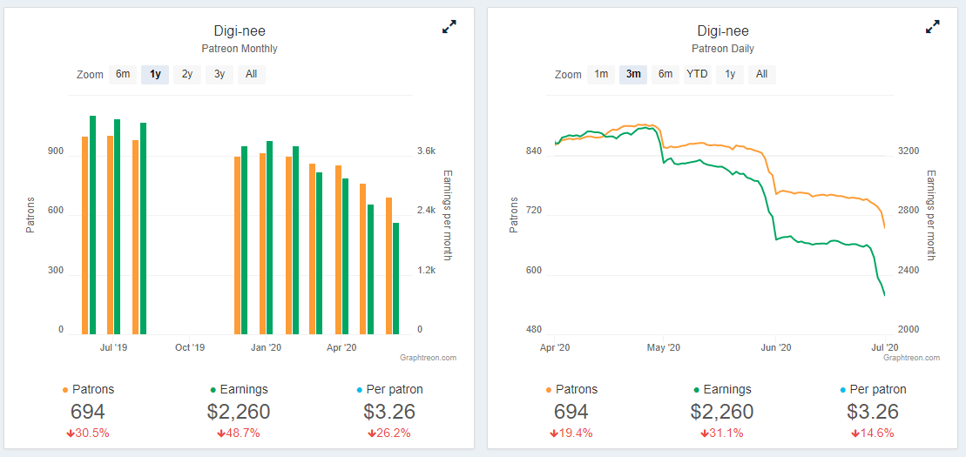This screenshot has width=966, height=457.
Task: Click the Jul '19 axis label on Monthly chart
Action: pyautogui.click(x=112, y=348)
